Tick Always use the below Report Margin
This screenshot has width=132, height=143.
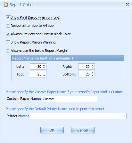[x=8, y=51]
